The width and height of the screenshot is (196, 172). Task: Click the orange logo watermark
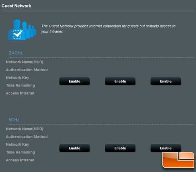pos(178,160)
